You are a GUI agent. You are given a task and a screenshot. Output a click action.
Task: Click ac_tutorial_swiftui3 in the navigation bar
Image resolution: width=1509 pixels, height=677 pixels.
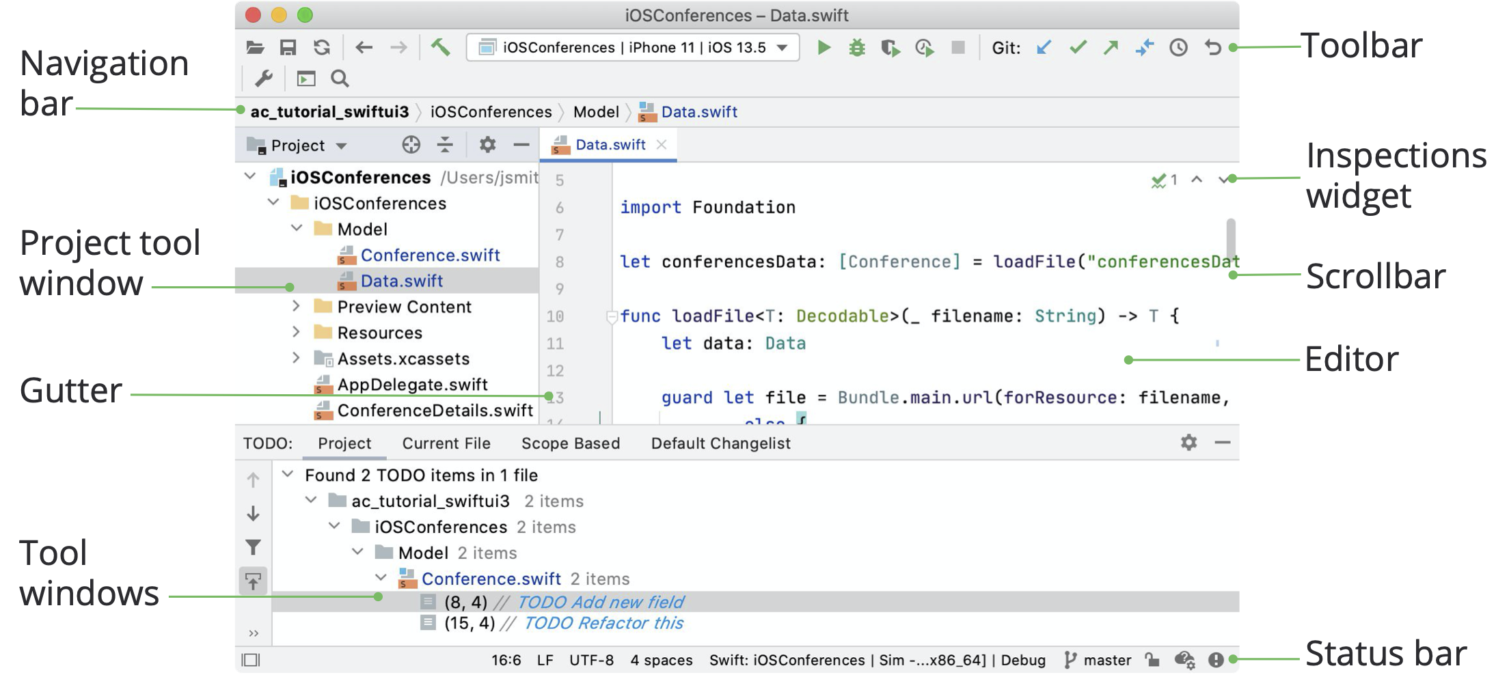(329, 111)
